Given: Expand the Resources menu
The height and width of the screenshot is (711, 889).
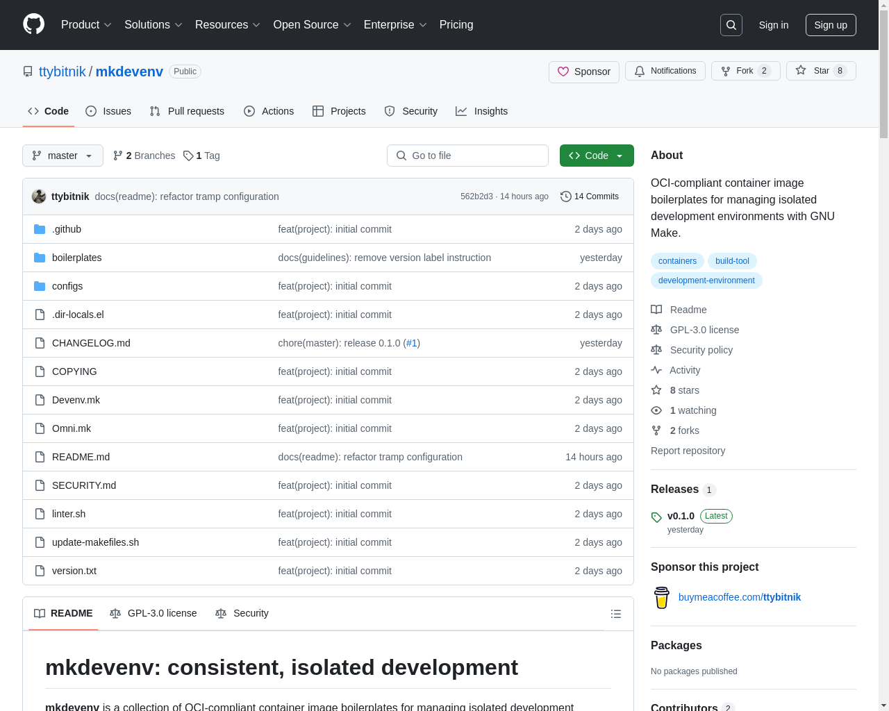Looking at the screenshot, I should click(x=228, y=25).
